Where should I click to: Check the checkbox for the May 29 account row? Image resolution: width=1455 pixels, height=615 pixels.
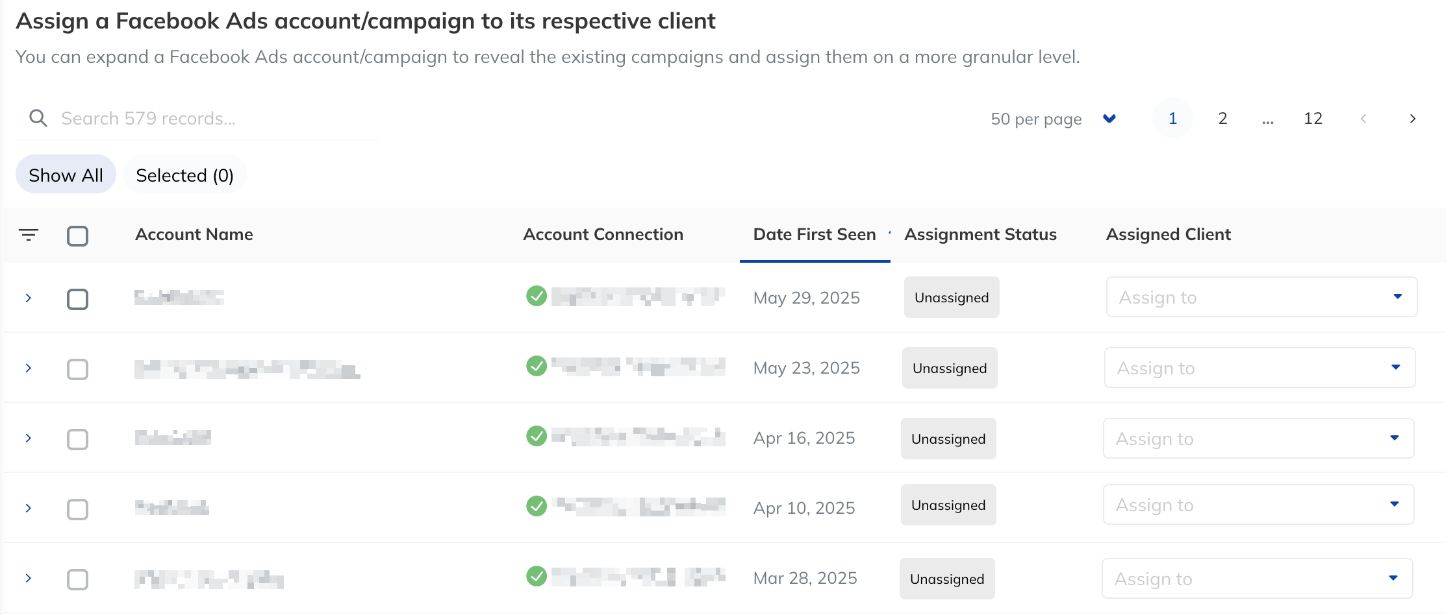[x=77, y=299]
